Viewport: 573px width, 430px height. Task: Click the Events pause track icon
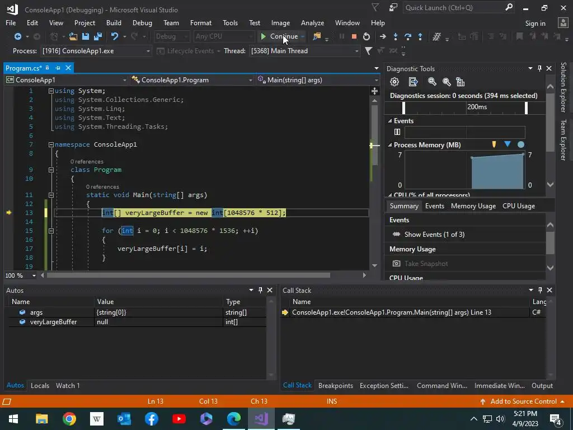[397, 132]
